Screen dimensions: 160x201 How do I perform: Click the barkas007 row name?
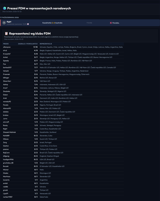pyautogui.click(x=7, y=68)
